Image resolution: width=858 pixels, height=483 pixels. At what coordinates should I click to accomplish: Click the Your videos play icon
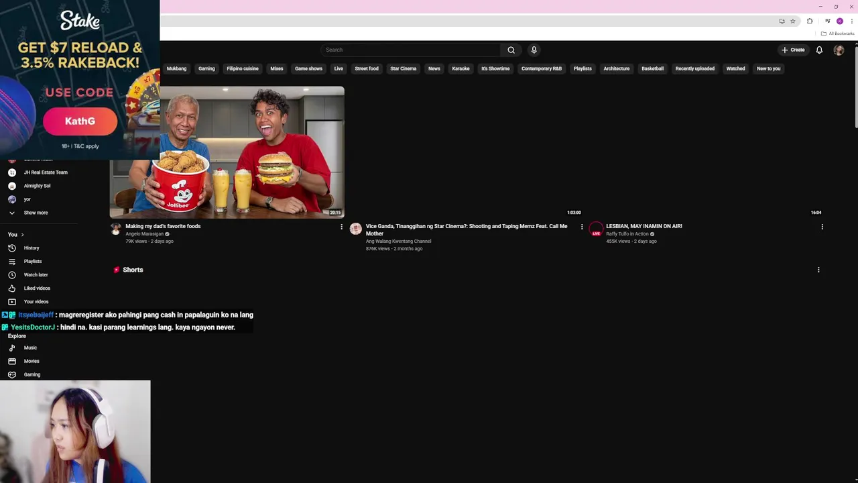coord(11,301)
